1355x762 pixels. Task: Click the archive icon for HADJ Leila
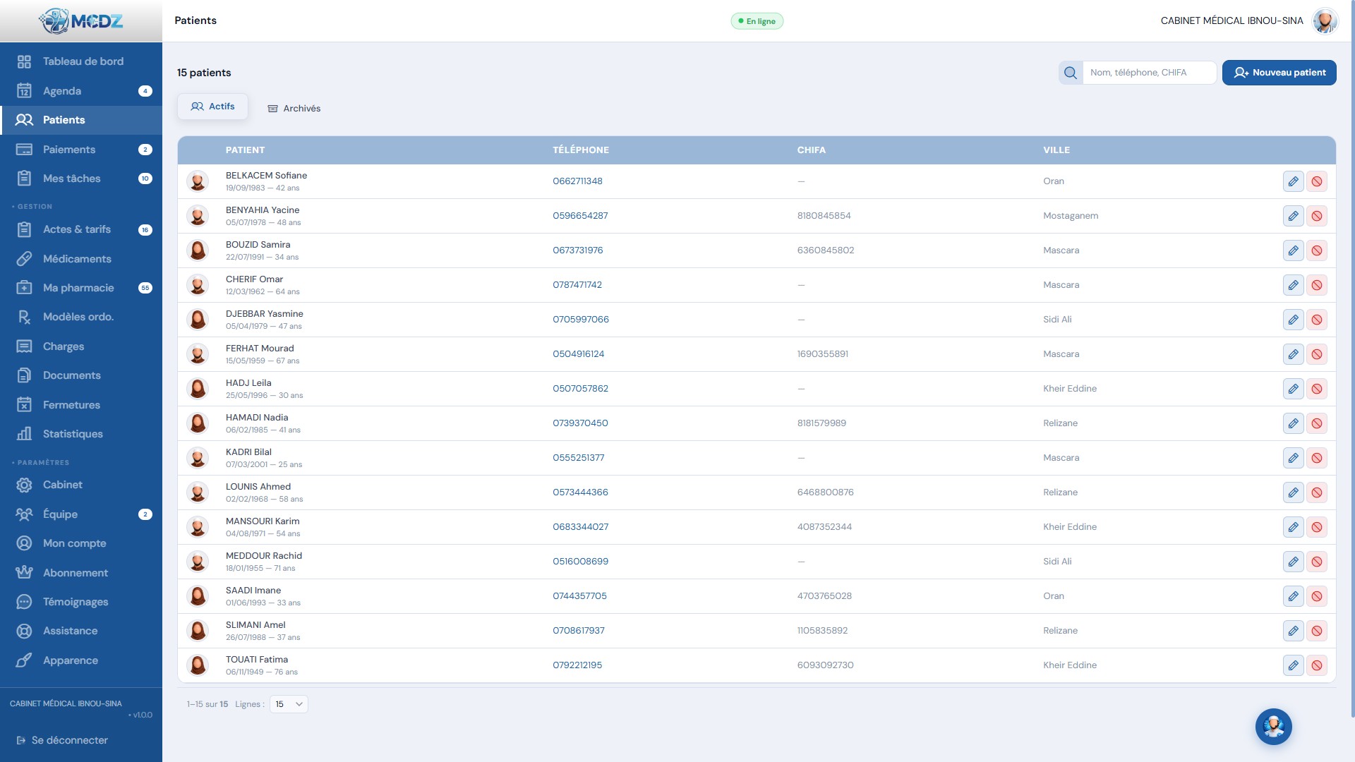tap(1316, 389)
